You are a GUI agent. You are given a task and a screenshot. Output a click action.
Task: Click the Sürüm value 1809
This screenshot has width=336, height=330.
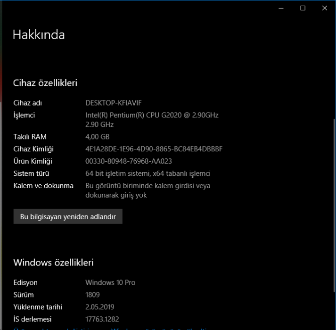92,295
